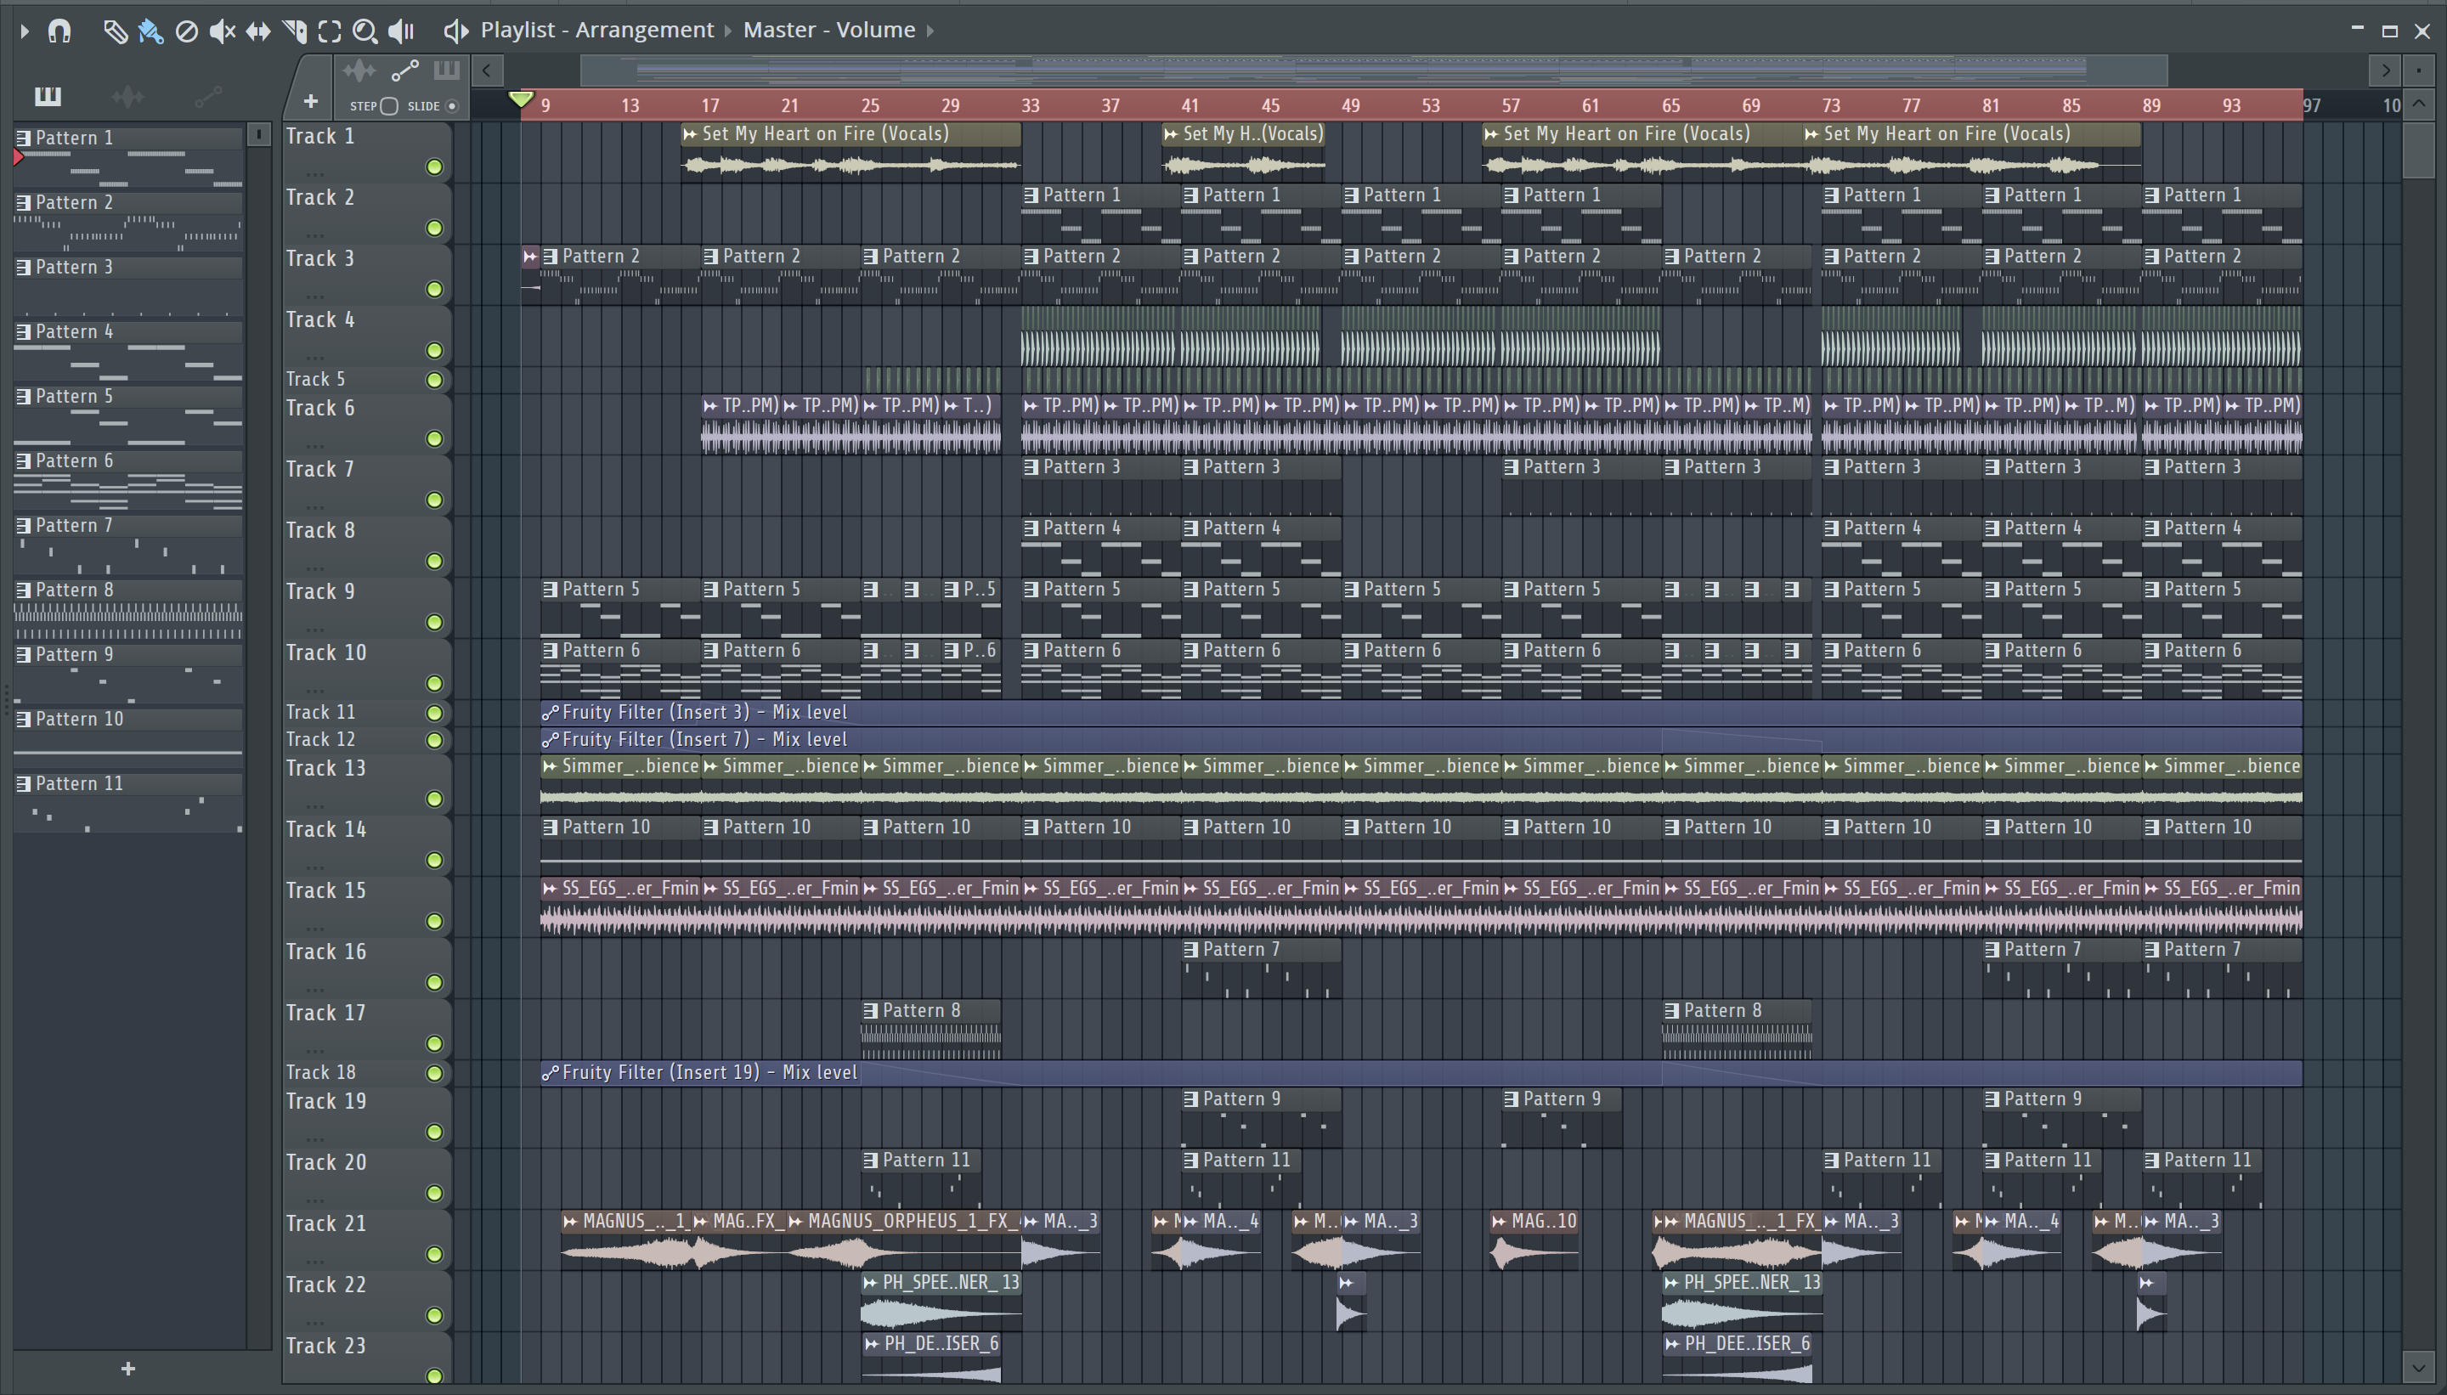Expand arrow after Master - Volume
The width and height of the screenshot is (2447, 1395).
[x=930, y=31]
